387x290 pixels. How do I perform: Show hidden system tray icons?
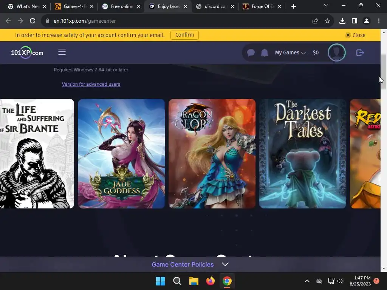[x=307, y=281]
